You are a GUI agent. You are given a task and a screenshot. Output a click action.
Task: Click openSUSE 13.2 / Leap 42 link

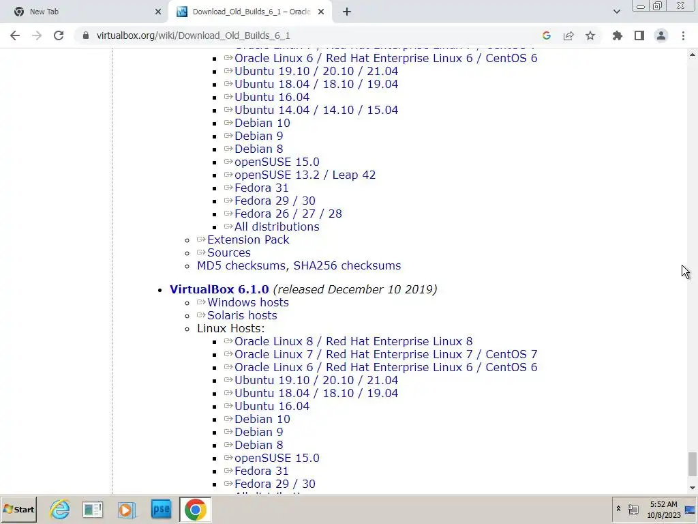[305, 175]
